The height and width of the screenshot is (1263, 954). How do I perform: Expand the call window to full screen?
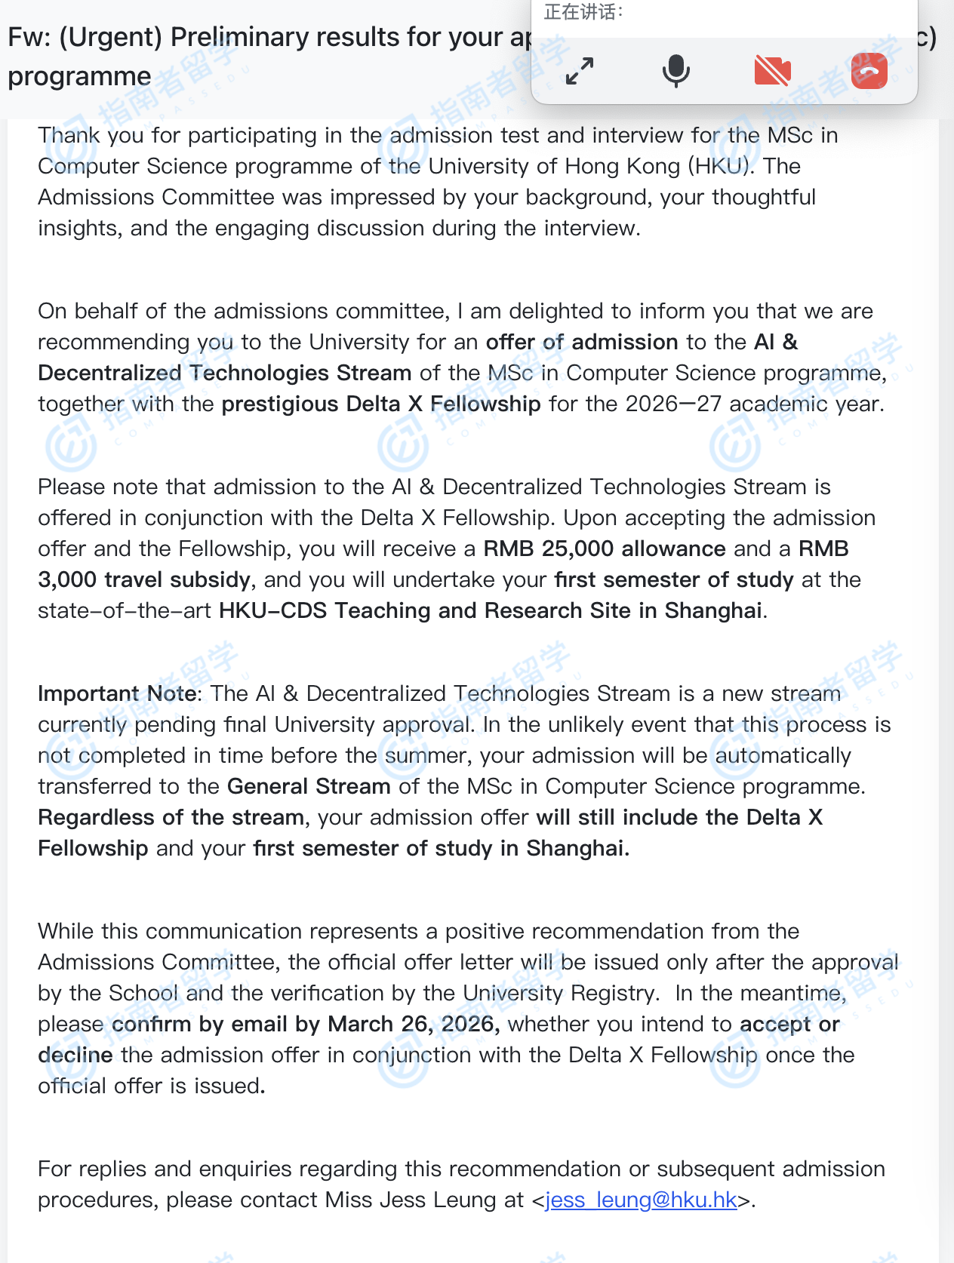point(580,71)
